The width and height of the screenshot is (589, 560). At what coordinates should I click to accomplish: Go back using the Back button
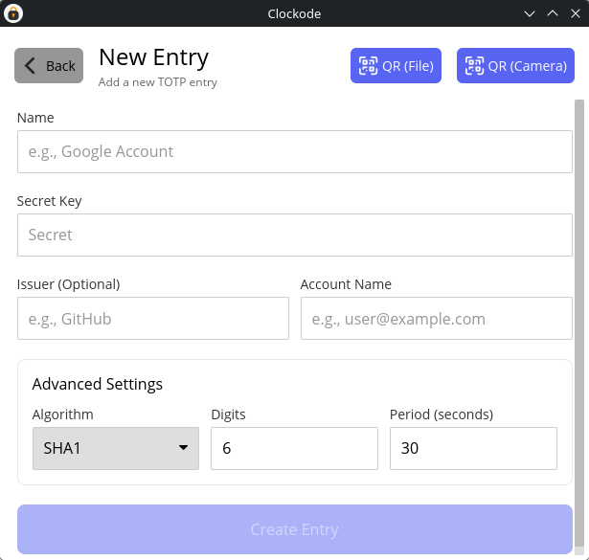tap(49, 66)
